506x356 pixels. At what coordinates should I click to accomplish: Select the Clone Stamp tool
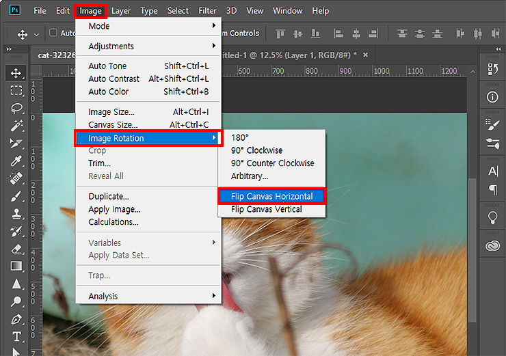pyautogui.click(x=16, y=213)
